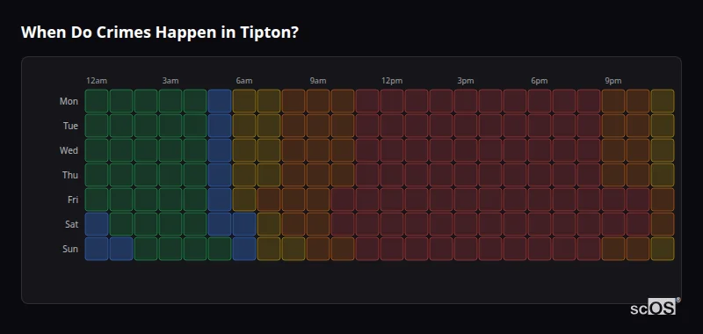Select the Friday 6am yellow cell
The height and width of the screenshot is (334, 703).
click(x=244, y=200)
